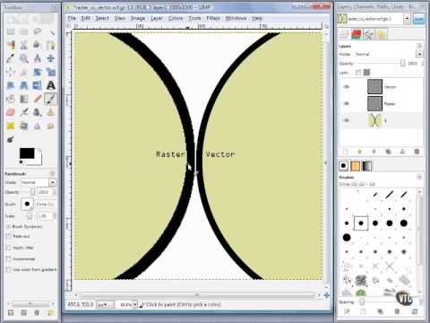
Task: Select the Airbrush tool
Action: (x=24, y=112)
